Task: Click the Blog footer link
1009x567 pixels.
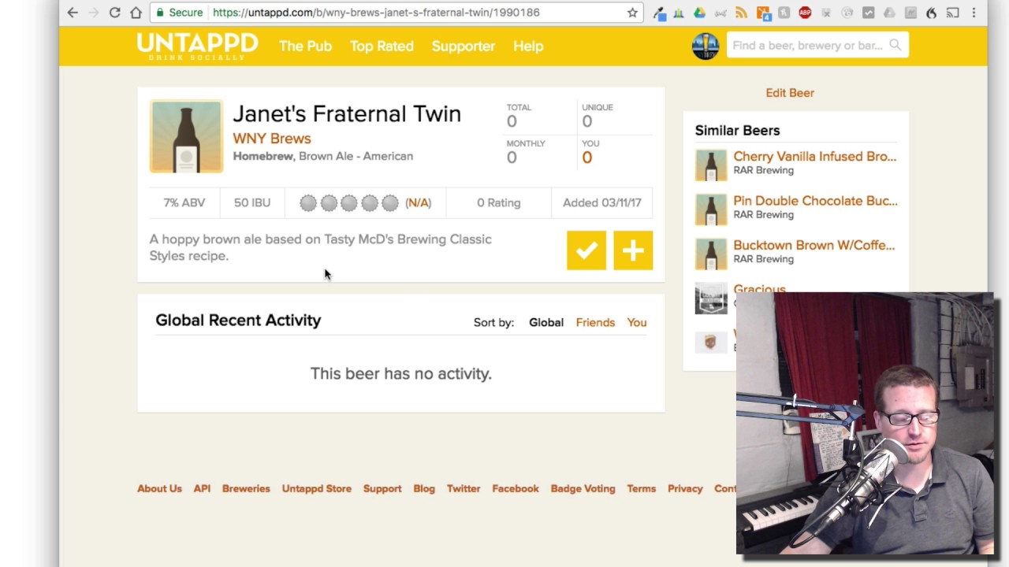Action: pos(424,488)
